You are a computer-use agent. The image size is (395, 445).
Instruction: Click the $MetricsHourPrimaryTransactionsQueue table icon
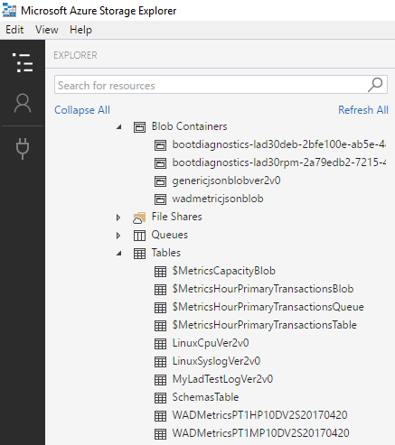pos(160,308)
